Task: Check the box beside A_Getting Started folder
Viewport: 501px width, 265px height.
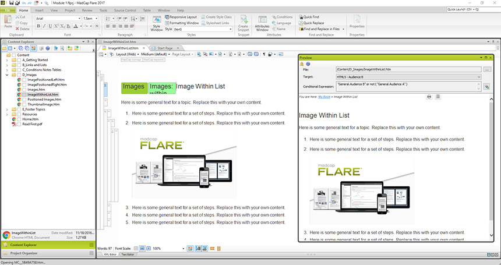Action: pyautogui.click(x=19, y=60)
